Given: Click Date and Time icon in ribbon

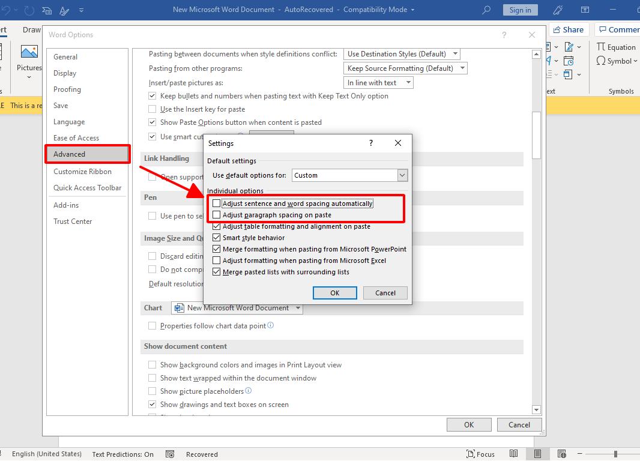Looking at the screenshot, I should 568,61.
